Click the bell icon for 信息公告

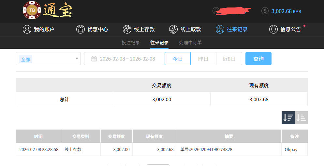[273, 29]
